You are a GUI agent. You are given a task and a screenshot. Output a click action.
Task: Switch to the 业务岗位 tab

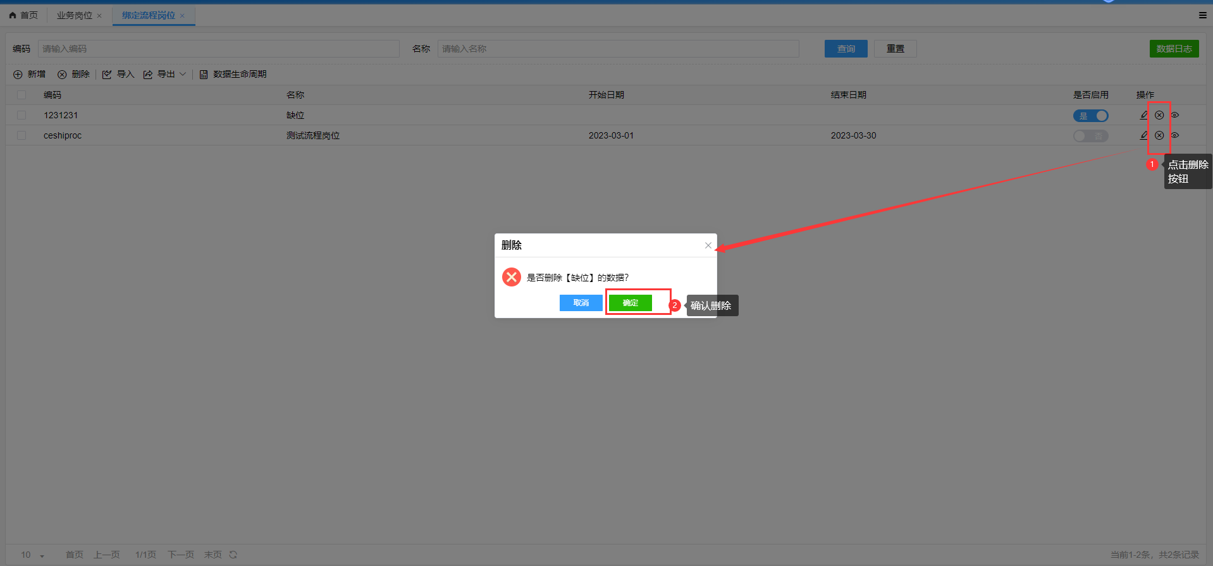[x=74, y=15]
